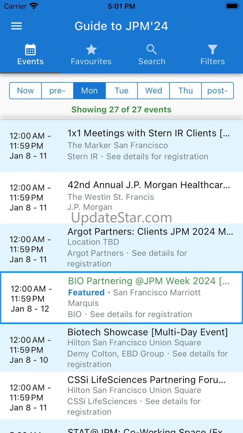
Task: Open the Filters funnel icon
Action: click(212, 50)
